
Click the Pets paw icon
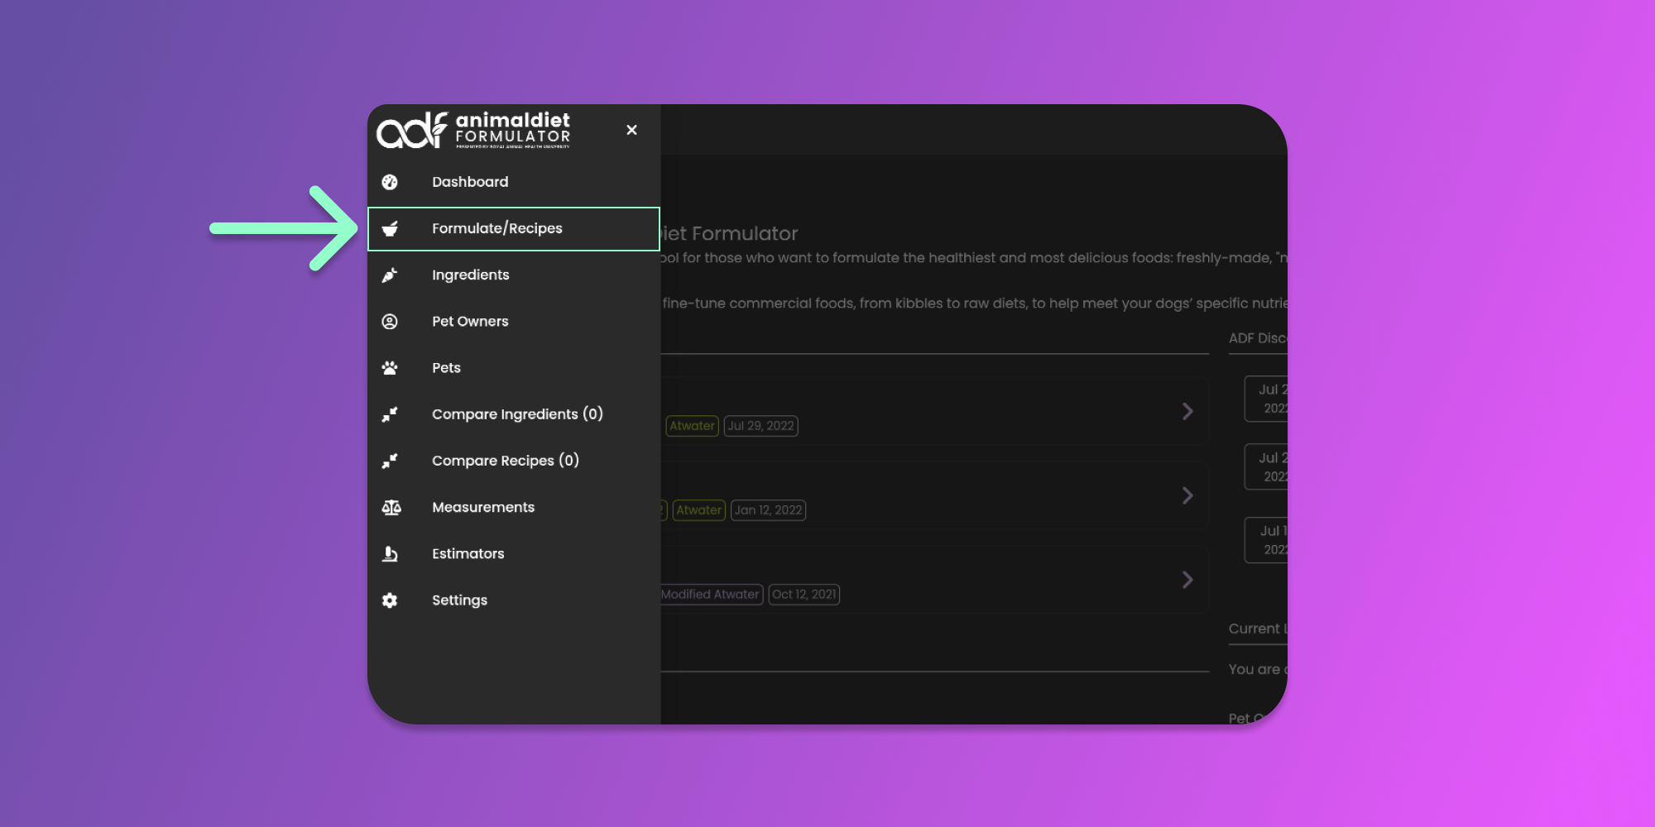(390, 368)
